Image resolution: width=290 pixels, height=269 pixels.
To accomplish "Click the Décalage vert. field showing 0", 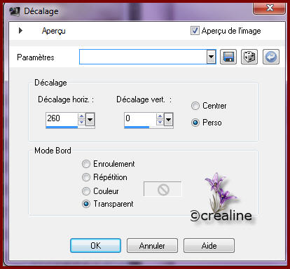I will coord(140,118).
